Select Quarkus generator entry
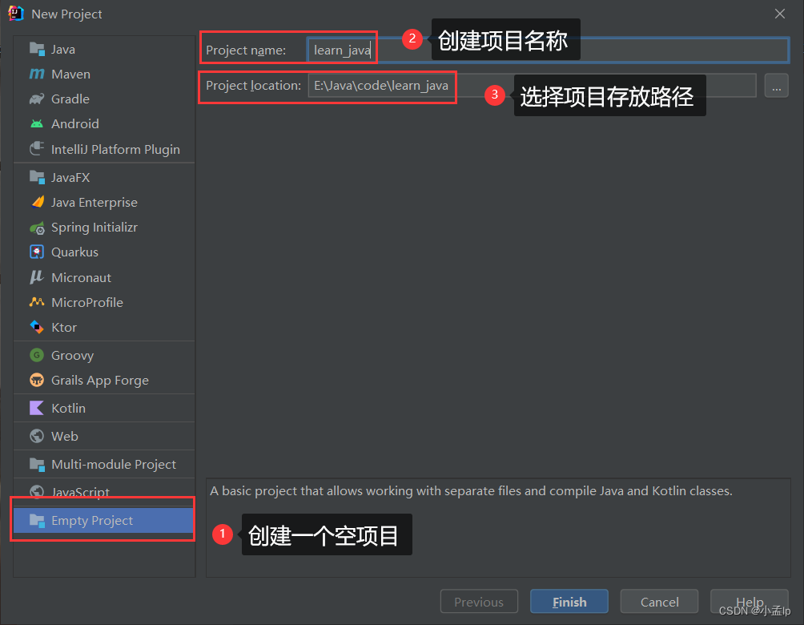Screen dimensions: 804x625 (x=74, y=252)
